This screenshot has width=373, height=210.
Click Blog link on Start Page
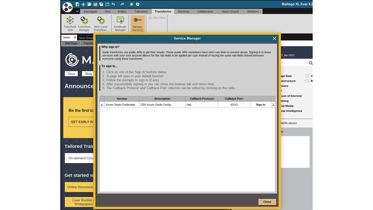pyautogui.click(x=88, y=74)
